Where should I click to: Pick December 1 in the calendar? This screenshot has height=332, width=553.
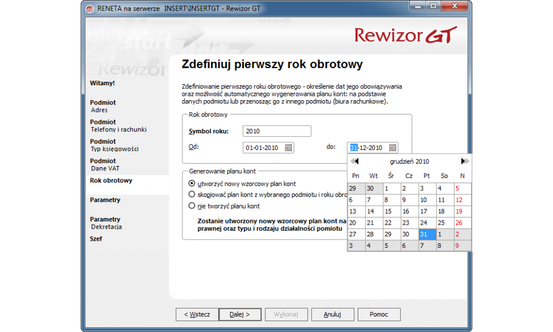pyautogui.click(x=392, y=188)
